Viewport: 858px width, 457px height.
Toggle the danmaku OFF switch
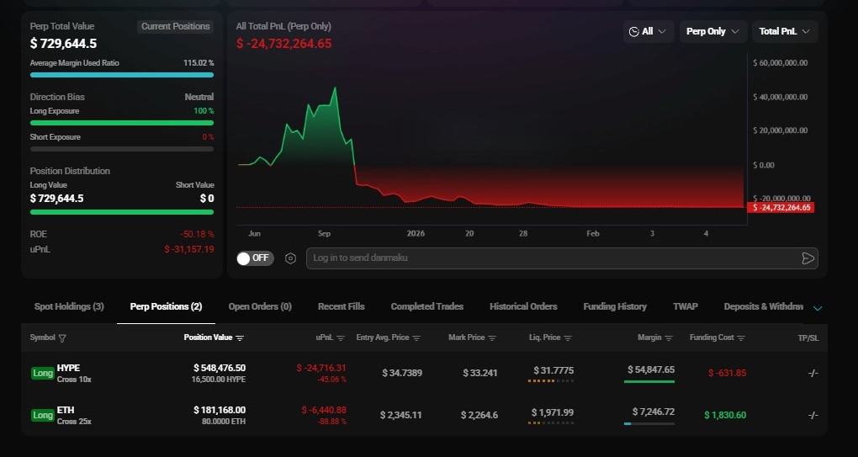(255, 258)
